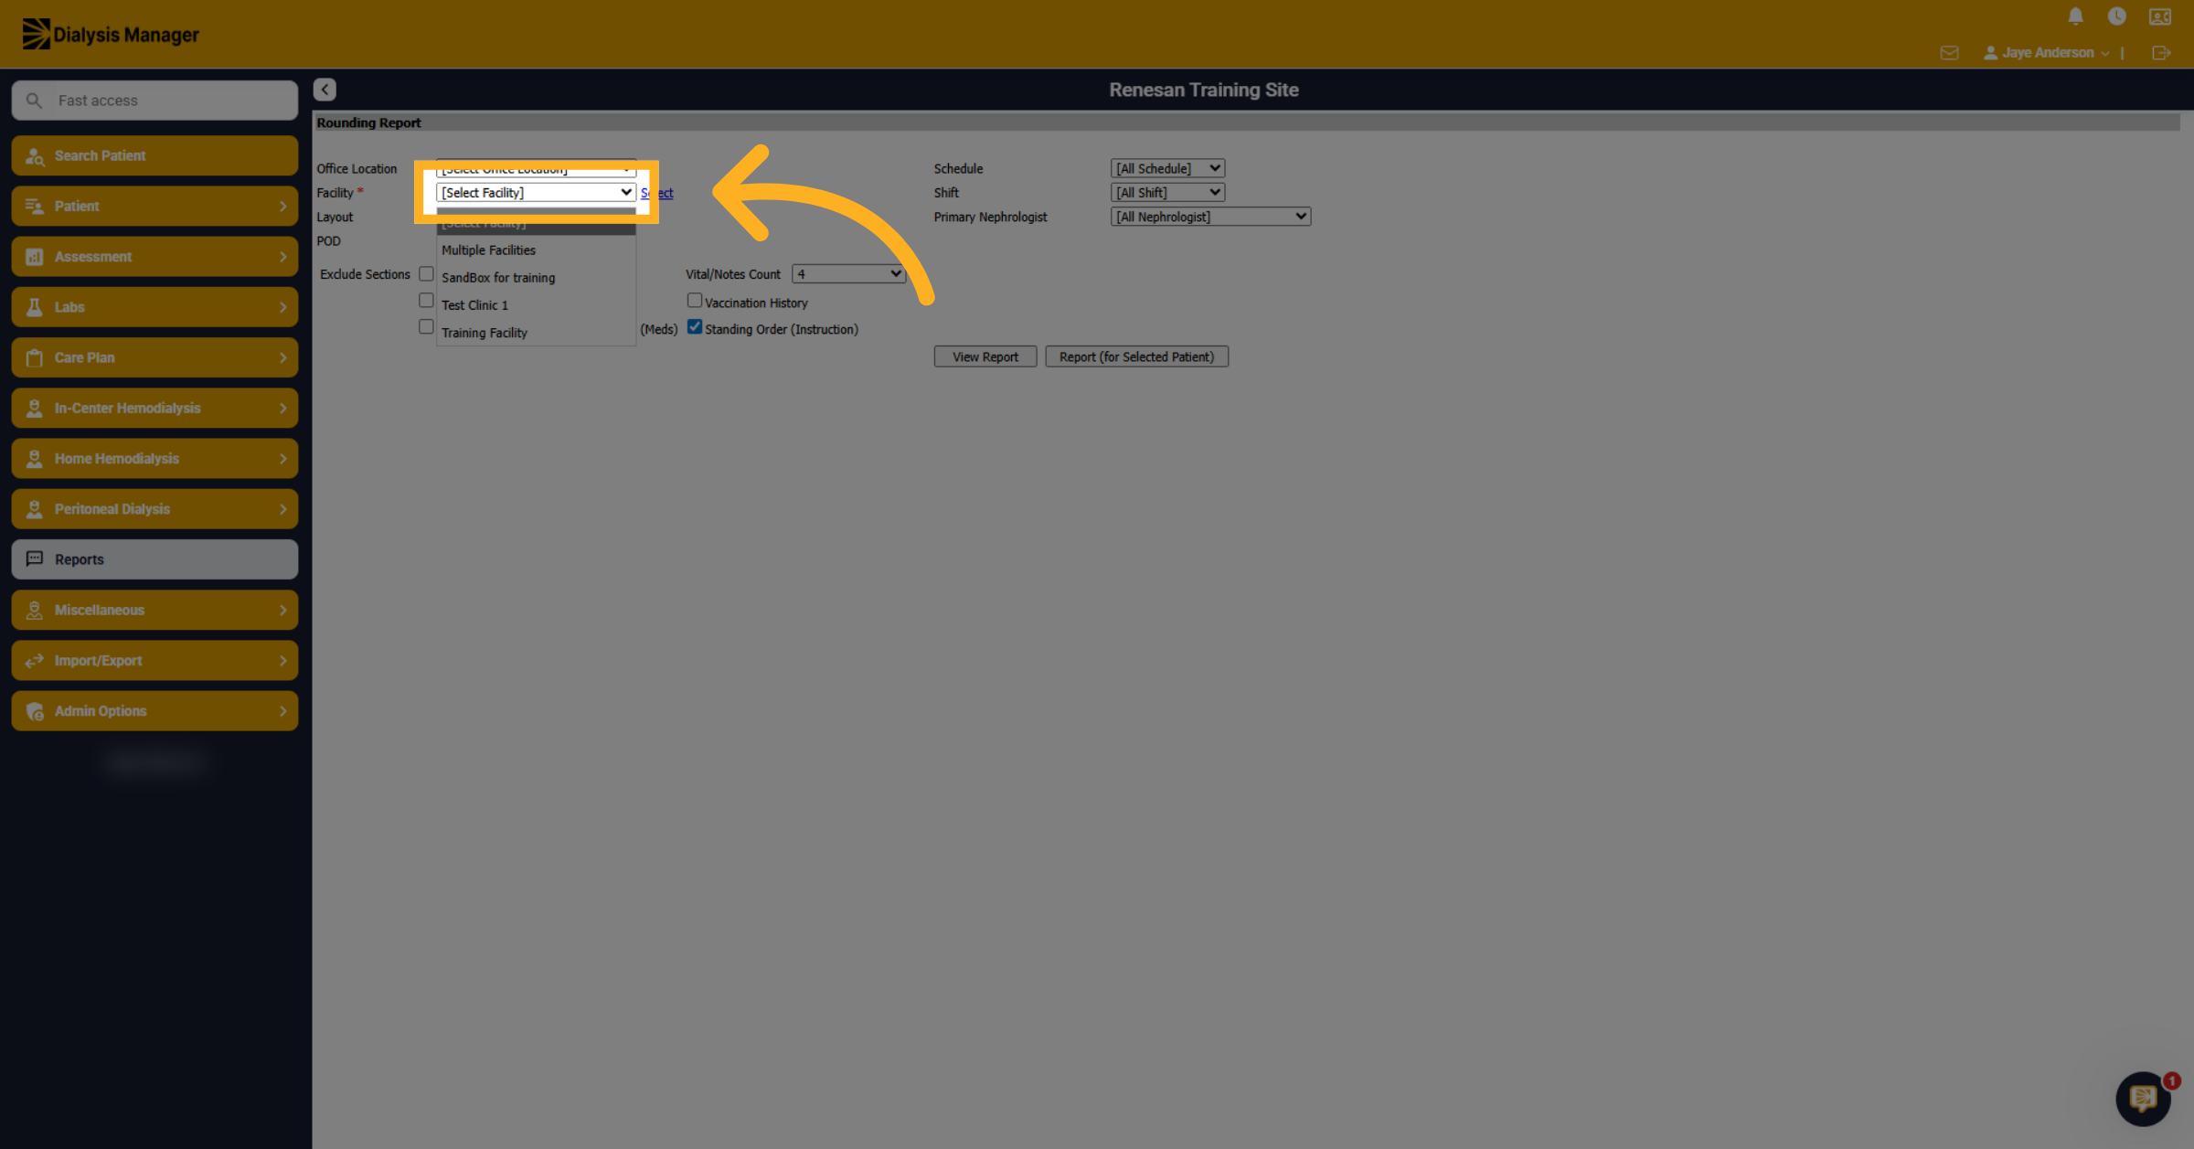Click the Import/Export arrows icon
The width and height of the screenshot is (2194, 1149).
35,660
